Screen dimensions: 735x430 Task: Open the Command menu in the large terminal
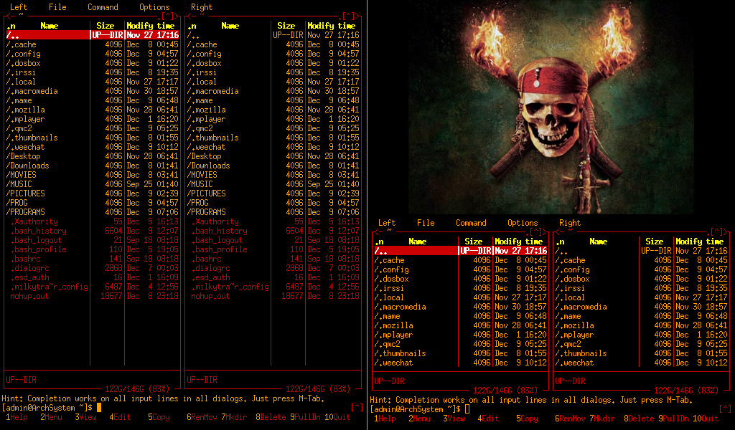(x=103, y=7)
